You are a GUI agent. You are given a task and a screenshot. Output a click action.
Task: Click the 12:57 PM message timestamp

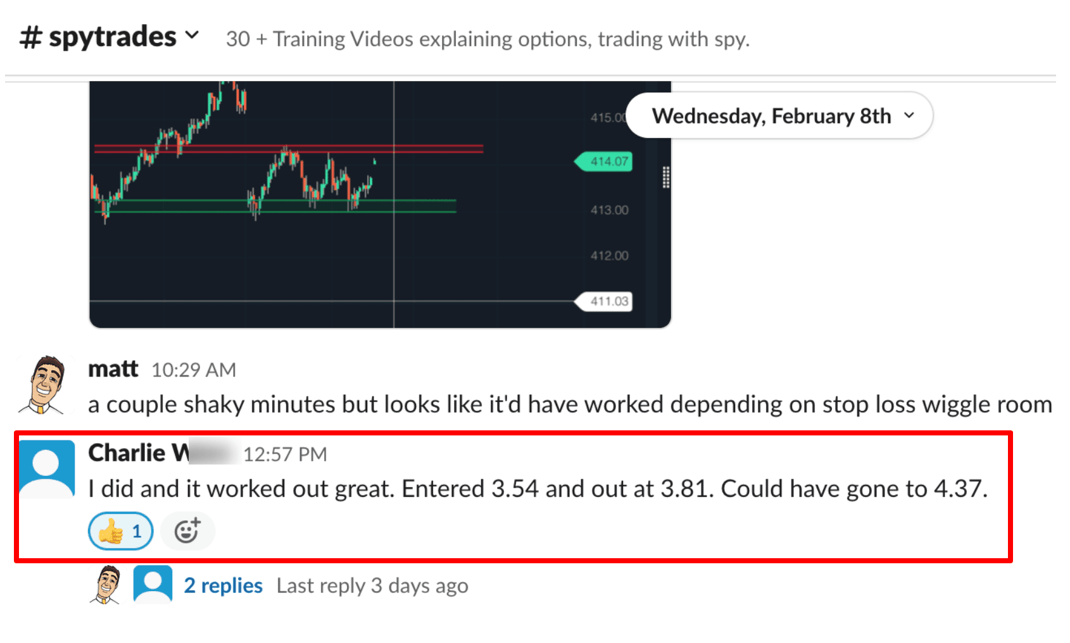click(x=285, y=454)
